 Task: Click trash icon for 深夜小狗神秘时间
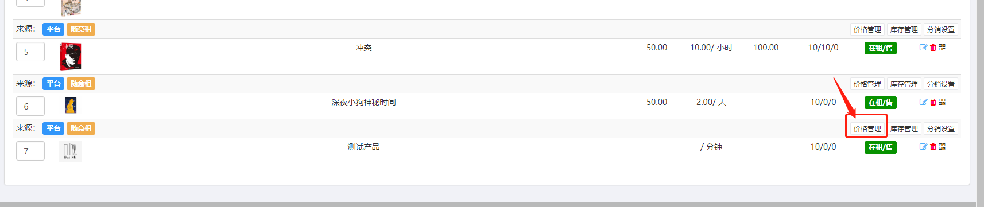pos(933,102)
